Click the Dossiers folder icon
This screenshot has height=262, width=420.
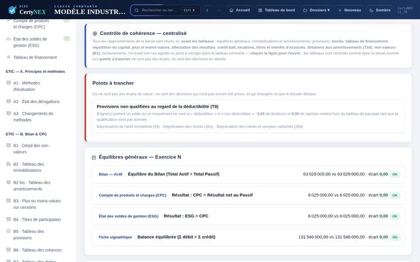pos(305,10)
